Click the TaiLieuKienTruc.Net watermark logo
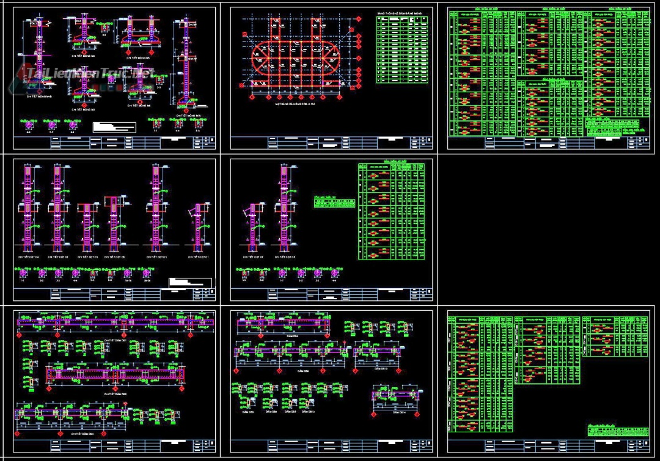The image size is (660, 461). (x=90, y=74)
